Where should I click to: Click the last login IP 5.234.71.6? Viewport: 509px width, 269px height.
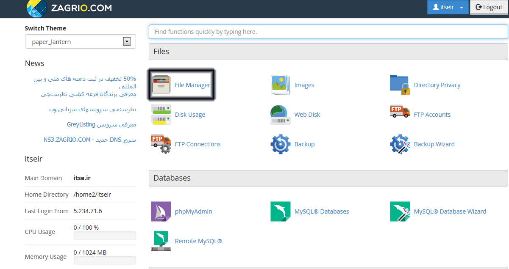coord(88,211)
